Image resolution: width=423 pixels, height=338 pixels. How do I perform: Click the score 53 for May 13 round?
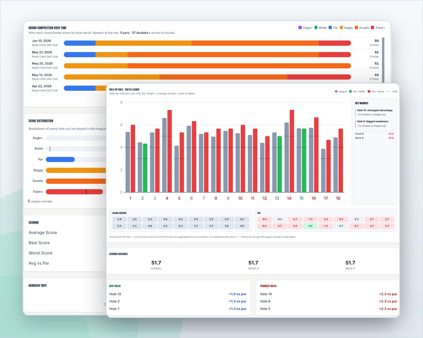click(x=376, y=75)
